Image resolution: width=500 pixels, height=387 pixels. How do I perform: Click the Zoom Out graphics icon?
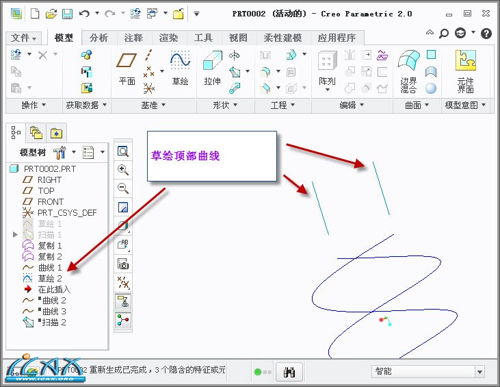tap(123, 188)
